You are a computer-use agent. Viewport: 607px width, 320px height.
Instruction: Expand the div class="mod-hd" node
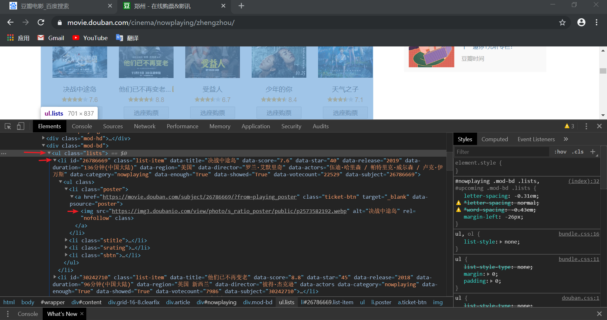(x=44, y=138)
